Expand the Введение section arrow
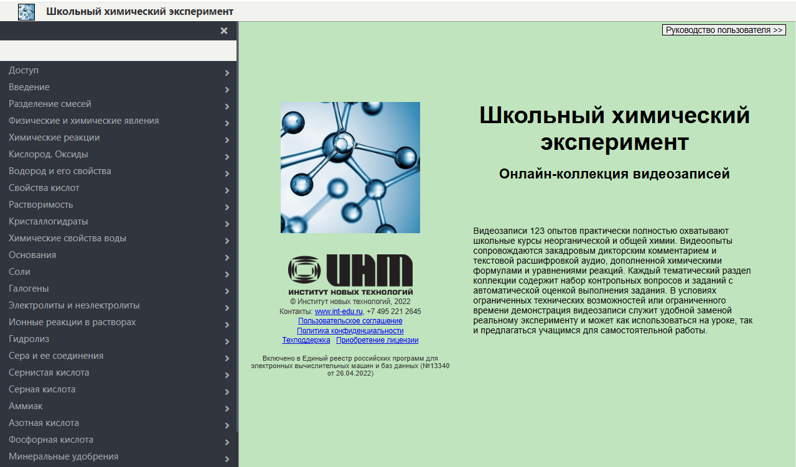The image size is (796, 467). [227, 90]
